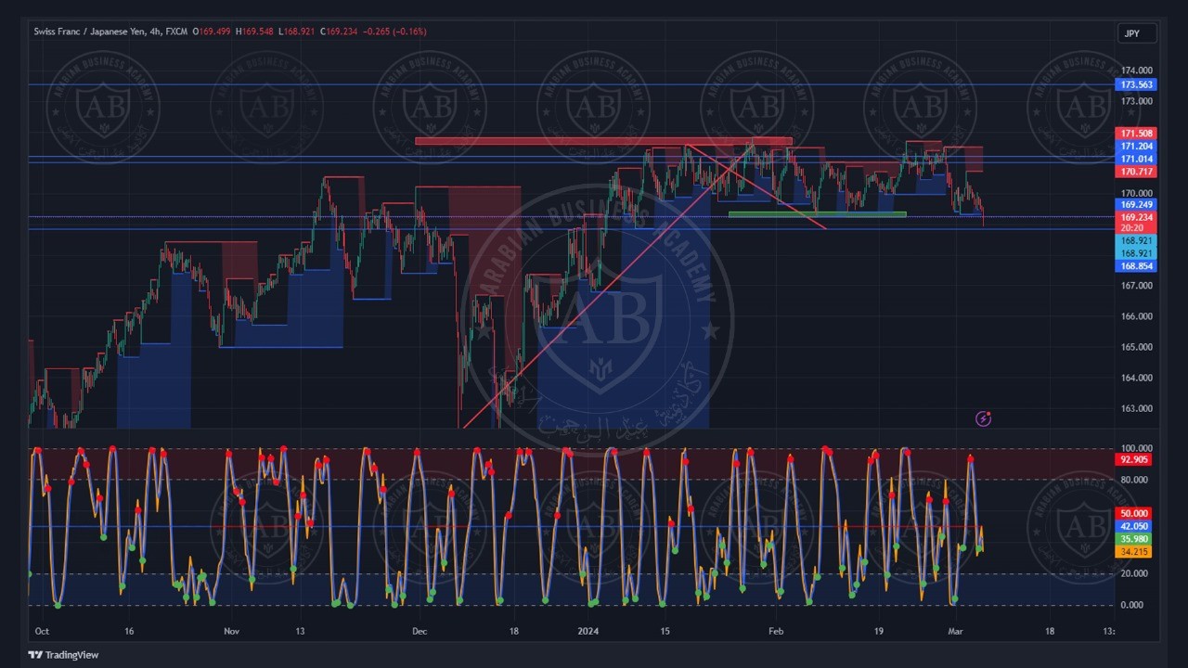Viewport: 1188px width, 668px height.
Task: Click the red 169.234 current price label
Action: (1137, 217)
